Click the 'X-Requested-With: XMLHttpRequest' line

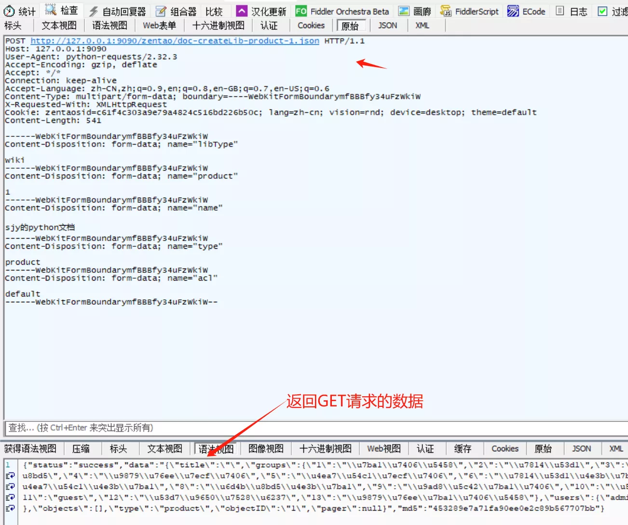click(x=86, y=105)
